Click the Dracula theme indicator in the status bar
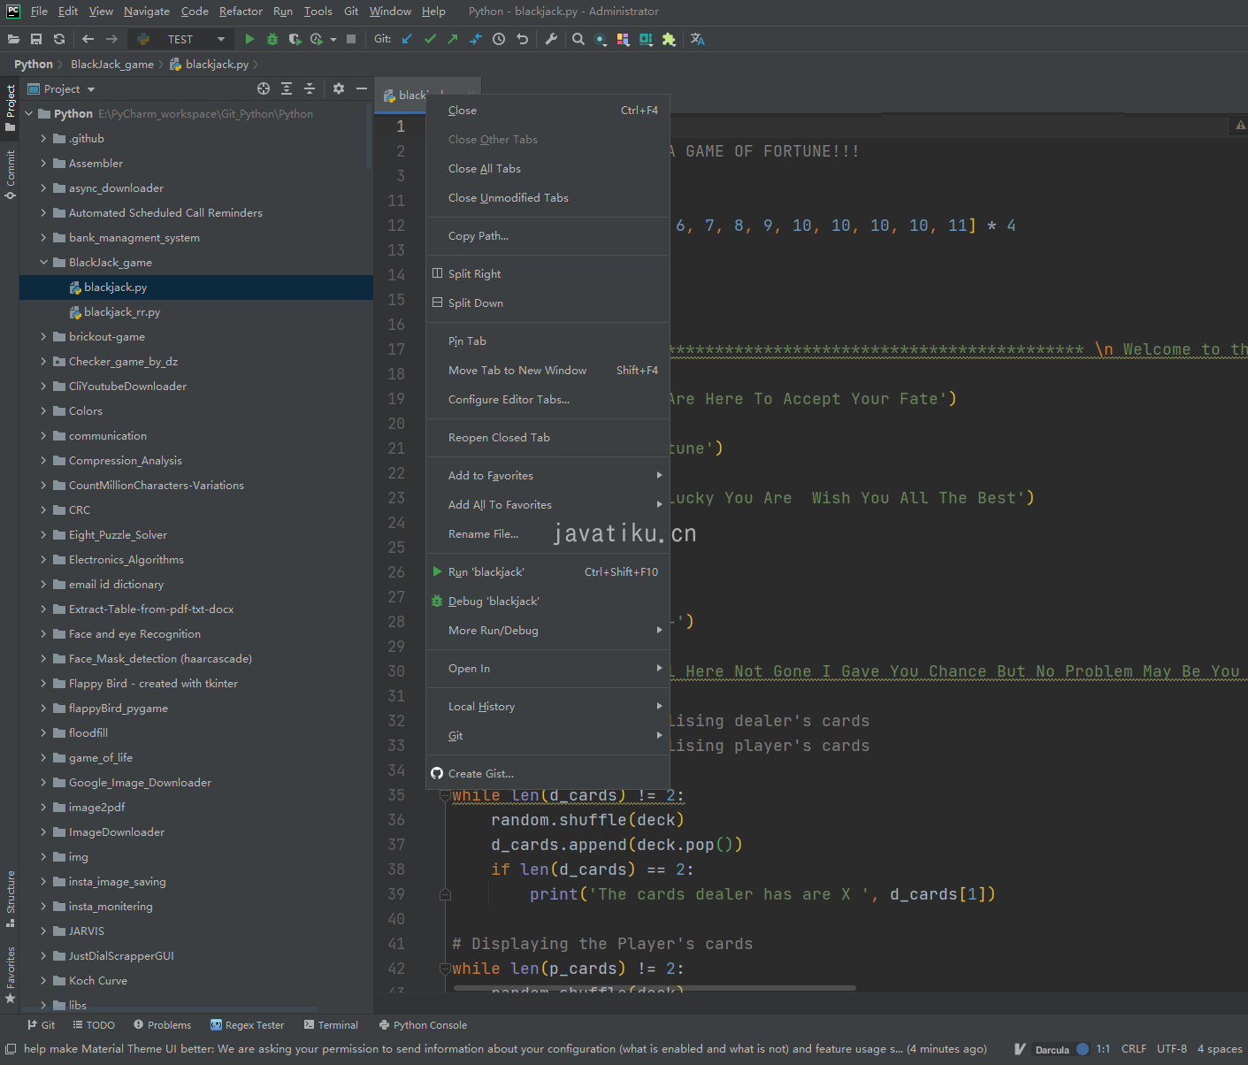The image size is (1248, 1065). coord(1052,1049)
